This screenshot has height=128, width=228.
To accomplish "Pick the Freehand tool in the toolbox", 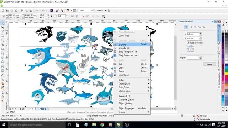I will click(x=2, y=40).
